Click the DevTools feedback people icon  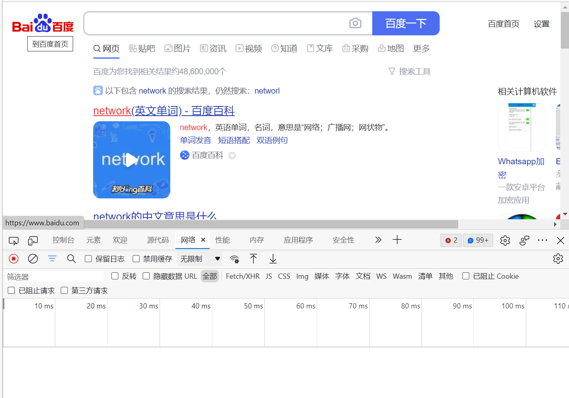(x=524, y=241)
